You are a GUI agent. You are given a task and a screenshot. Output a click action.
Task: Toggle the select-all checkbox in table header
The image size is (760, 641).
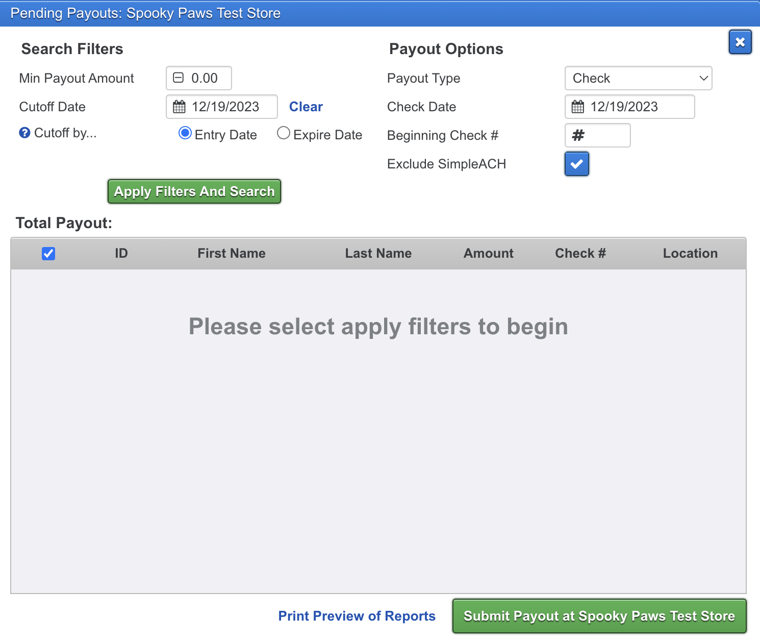[48, 254]
